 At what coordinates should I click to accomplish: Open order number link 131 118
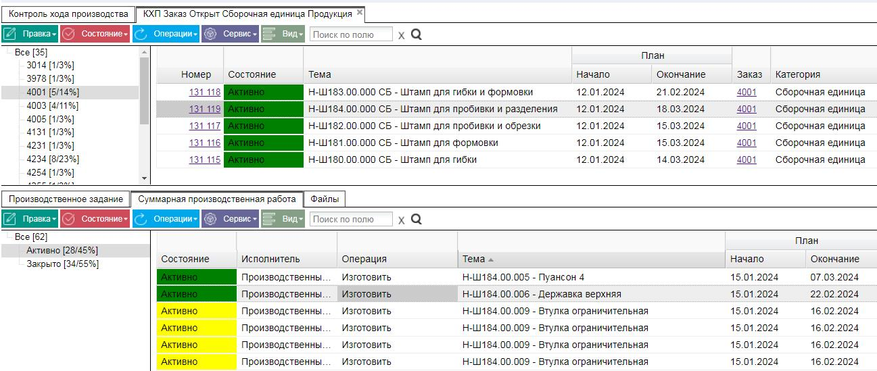pyautogui.click(x=204, y=92)
